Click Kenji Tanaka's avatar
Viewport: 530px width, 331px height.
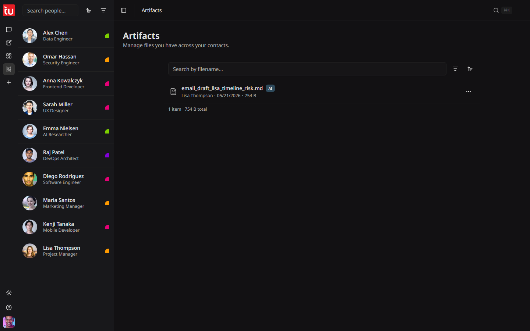coord(30,227)
